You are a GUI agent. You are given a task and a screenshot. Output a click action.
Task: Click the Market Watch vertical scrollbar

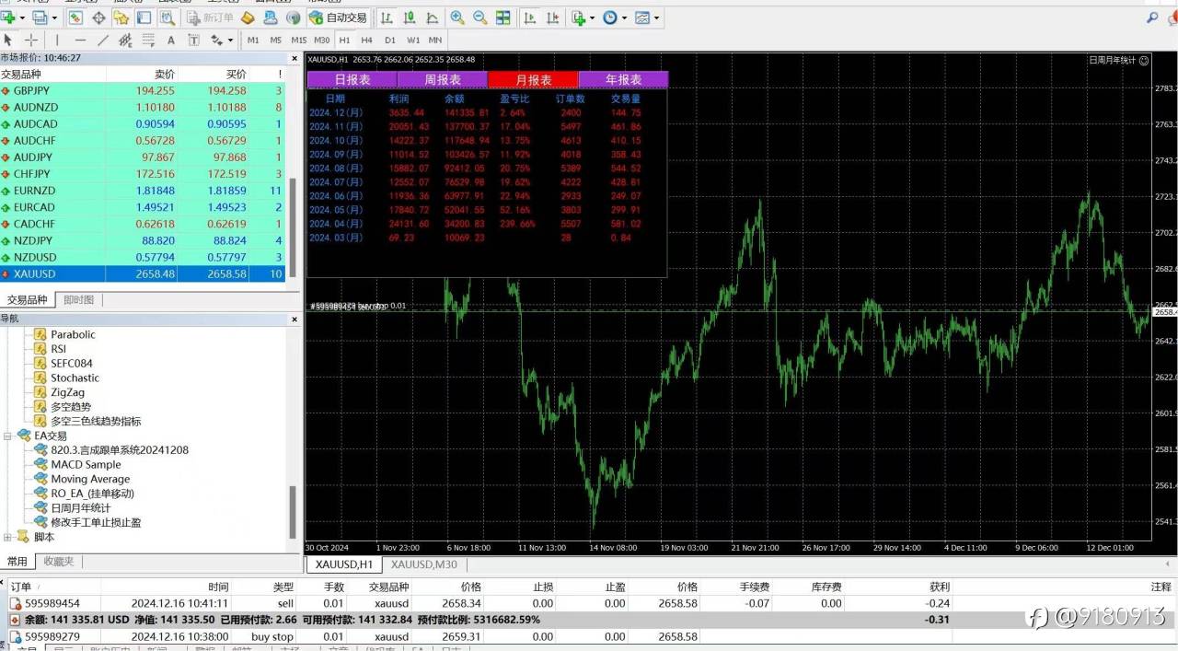pyautogui.click(x=294, y=227)
